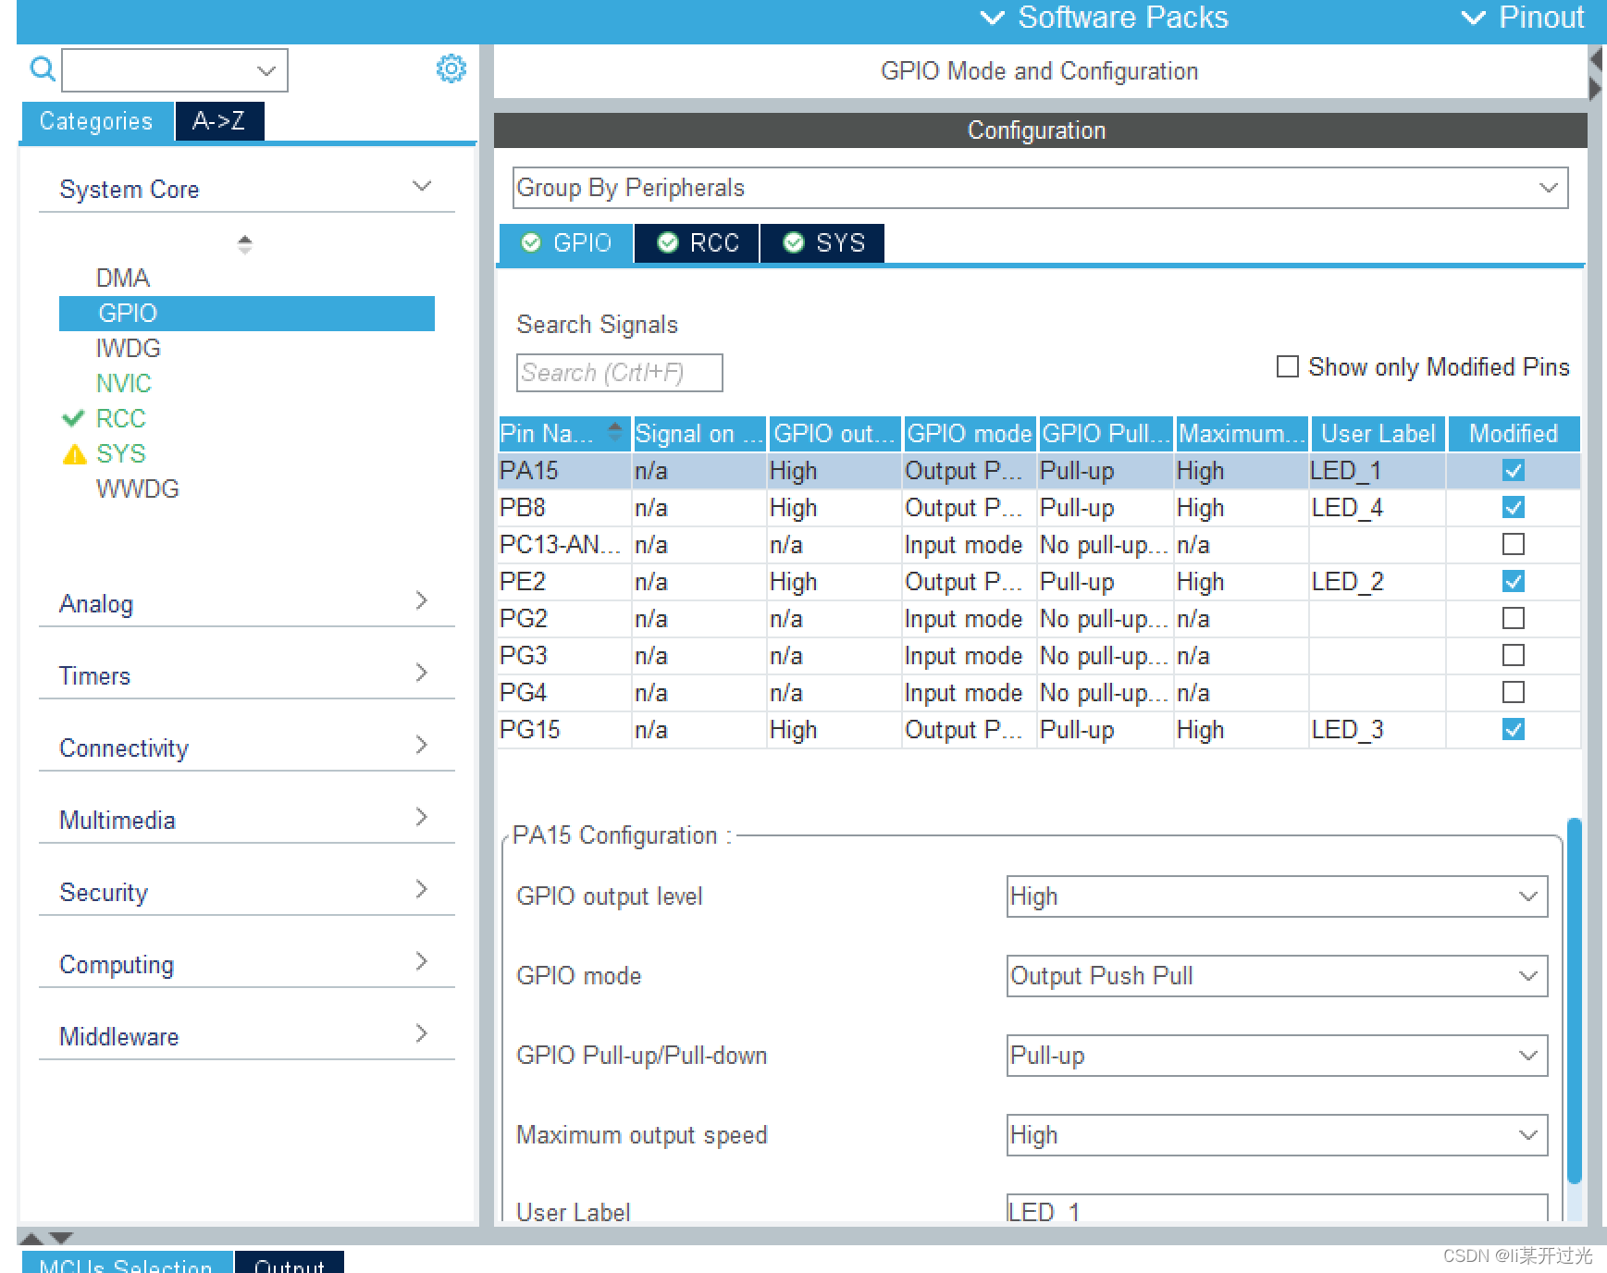Open the Output tab at the bottom
This screenshot has height=1273, width=1607.
290,1263
